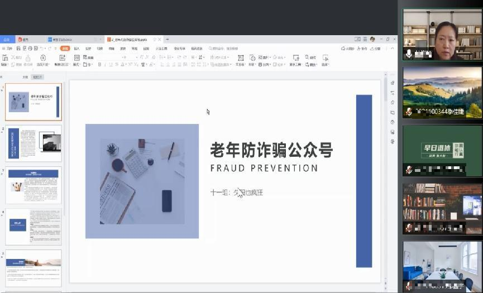Select slide 4 thumbnail in the panel

34,227
